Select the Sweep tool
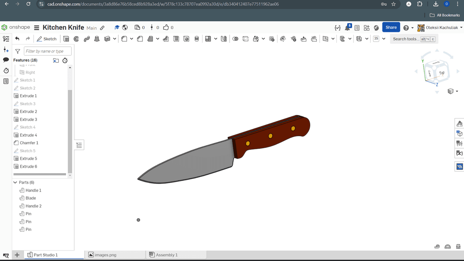Image resolution: width=464 pixels, height=261 pixels. click(87, 39)
